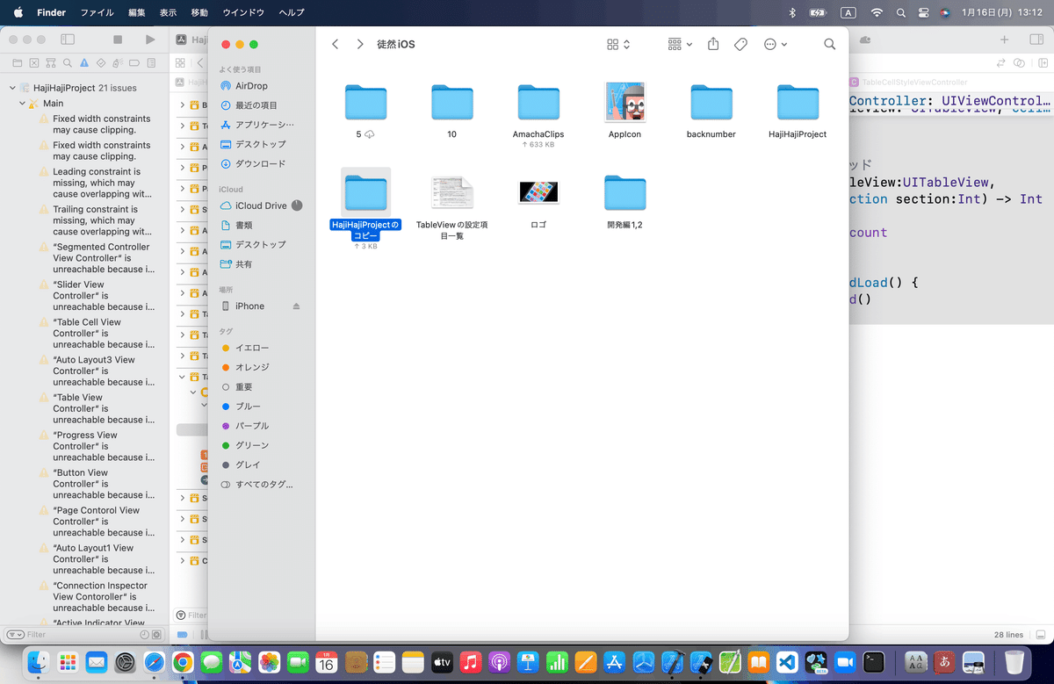Open Xcode test navigator diamond icon
Image resolution: width=1054 pixels, height=684 pixels.
pos(101,62)
